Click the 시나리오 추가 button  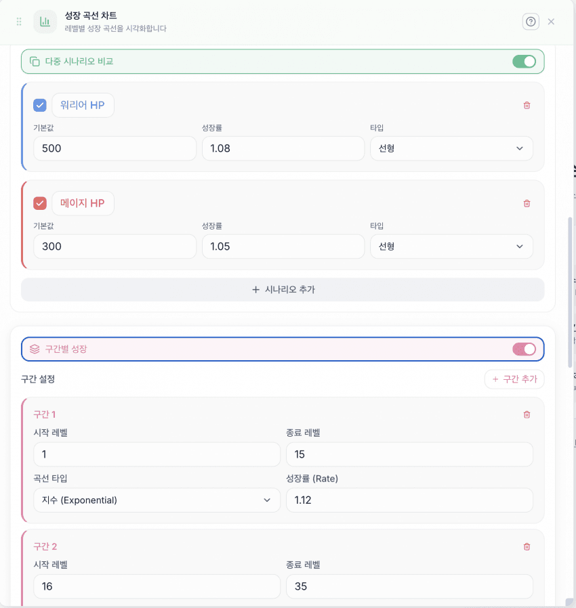pyautogui.click(x=283, y=290)
